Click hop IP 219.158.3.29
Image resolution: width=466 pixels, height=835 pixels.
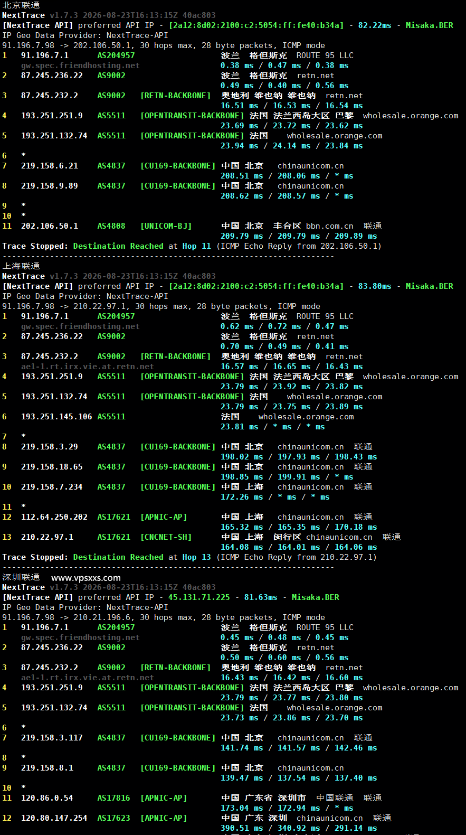point(50,447)
